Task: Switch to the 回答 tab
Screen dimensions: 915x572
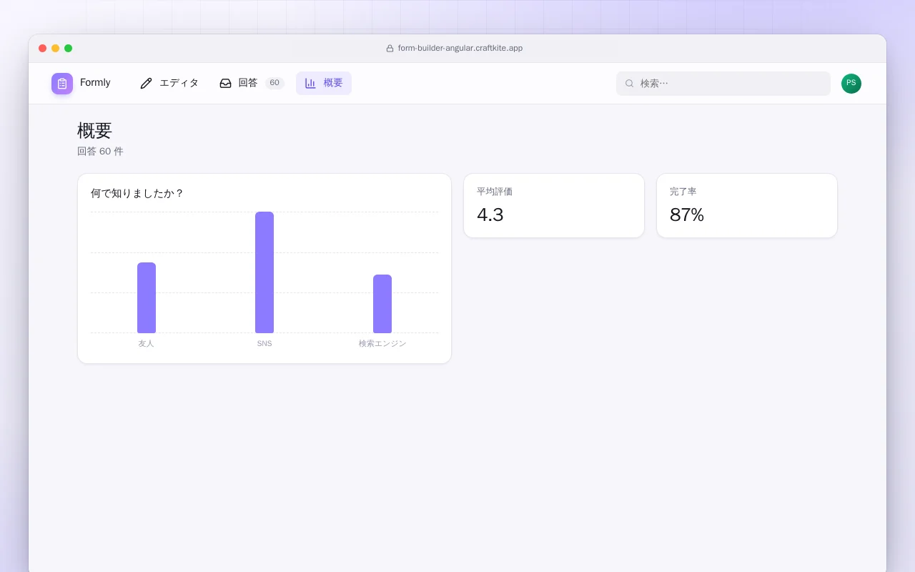Action: [x=252, y=83]
